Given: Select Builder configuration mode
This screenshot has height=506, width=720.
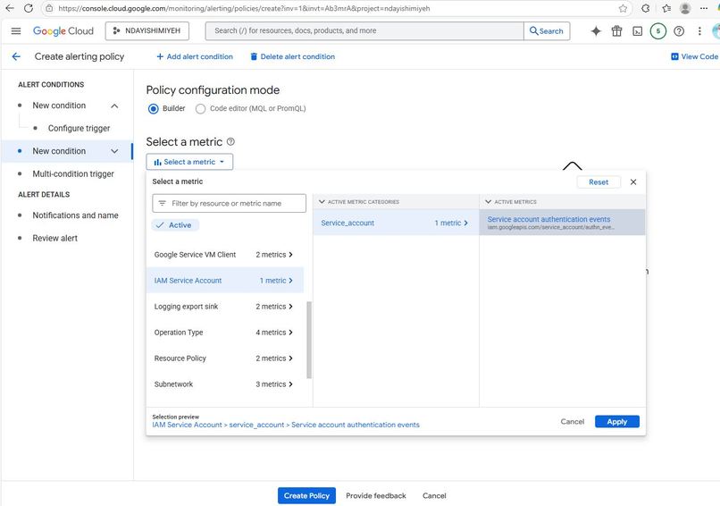Looking at the screenshot, I should click(154, 109).
